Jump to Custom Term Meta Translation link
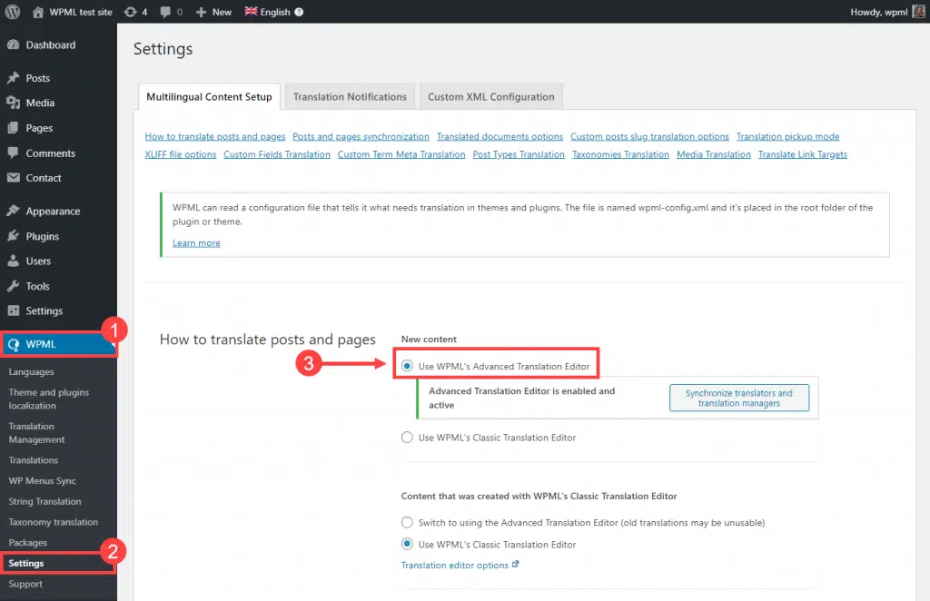The width and height of the screenshot is (930, 601). coord(401,154)
